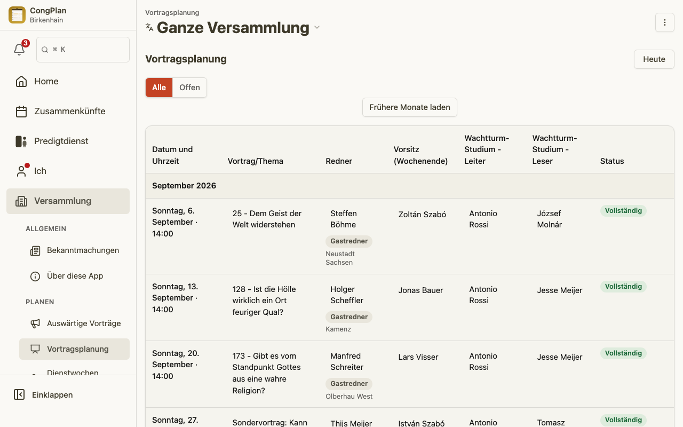Open the notifications bell
This screenshot has width=683, height=427.
(x=19, y=50)
